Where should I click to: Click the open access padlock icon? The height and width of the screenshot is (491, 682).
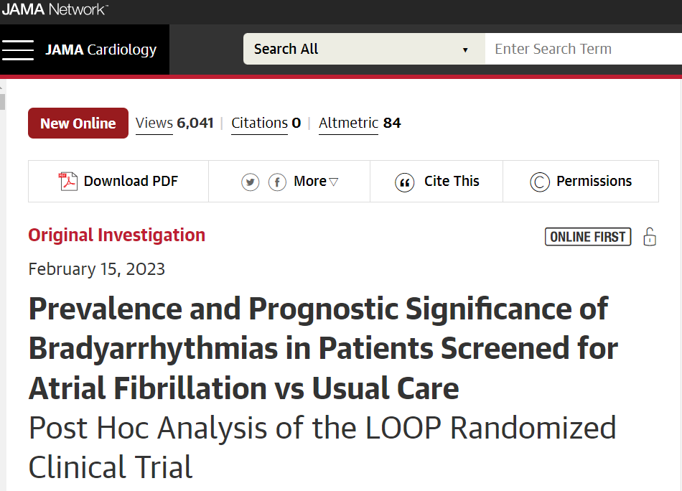650,237
